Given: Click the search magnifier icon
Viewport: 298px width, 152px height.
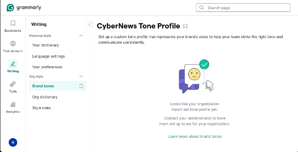Looking at the screenshot, I should tap(201, 8).
